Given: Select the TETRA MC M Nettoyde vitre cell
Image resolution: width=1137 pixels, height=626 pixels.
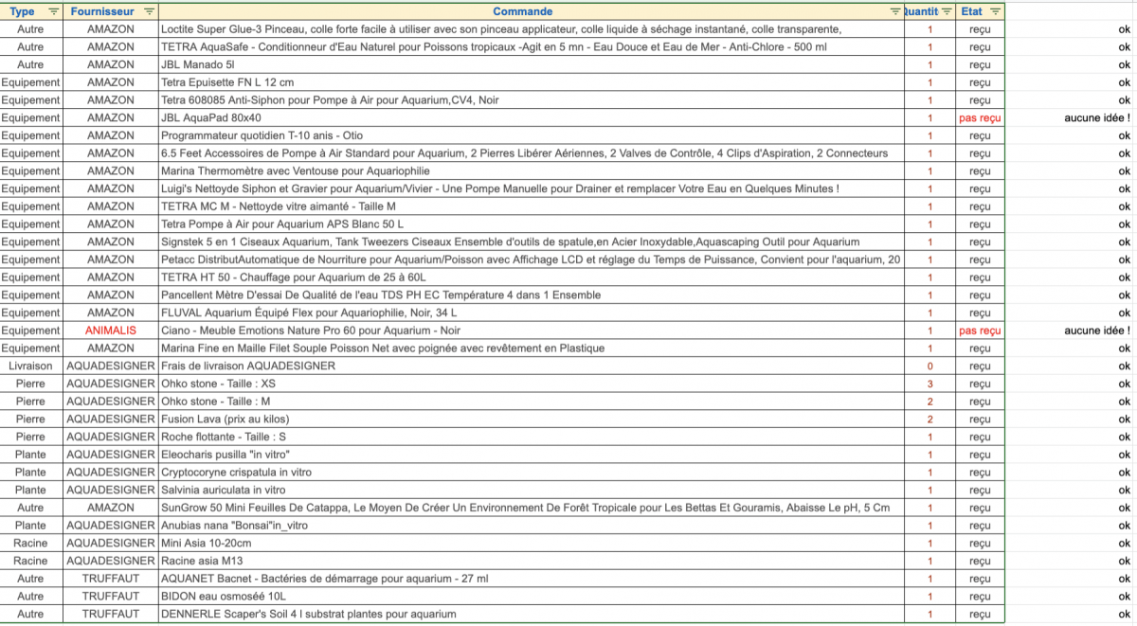Looking at the screenshot, I should tap(532, 206).
